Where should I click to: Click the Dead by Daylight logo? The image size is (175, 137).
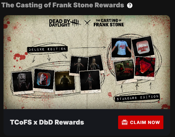pyautogui.click(x=65, y=23)
